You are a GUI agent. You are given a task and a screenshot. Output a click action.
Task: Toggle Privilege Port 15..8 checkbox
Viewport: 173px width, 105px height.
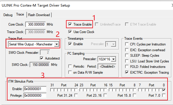[135, 95]
